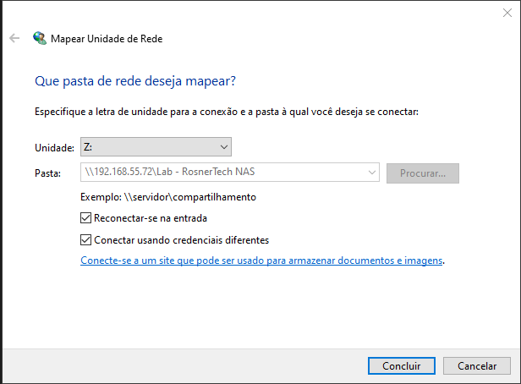The image size is (521, 384).
Task: Expand the Pasta field dropdown arrow
Action: (x=372, y=172)
